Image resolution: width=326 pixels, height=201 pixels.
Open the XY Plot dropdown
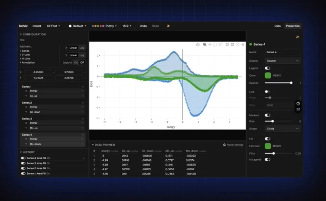tap(53, 26)
